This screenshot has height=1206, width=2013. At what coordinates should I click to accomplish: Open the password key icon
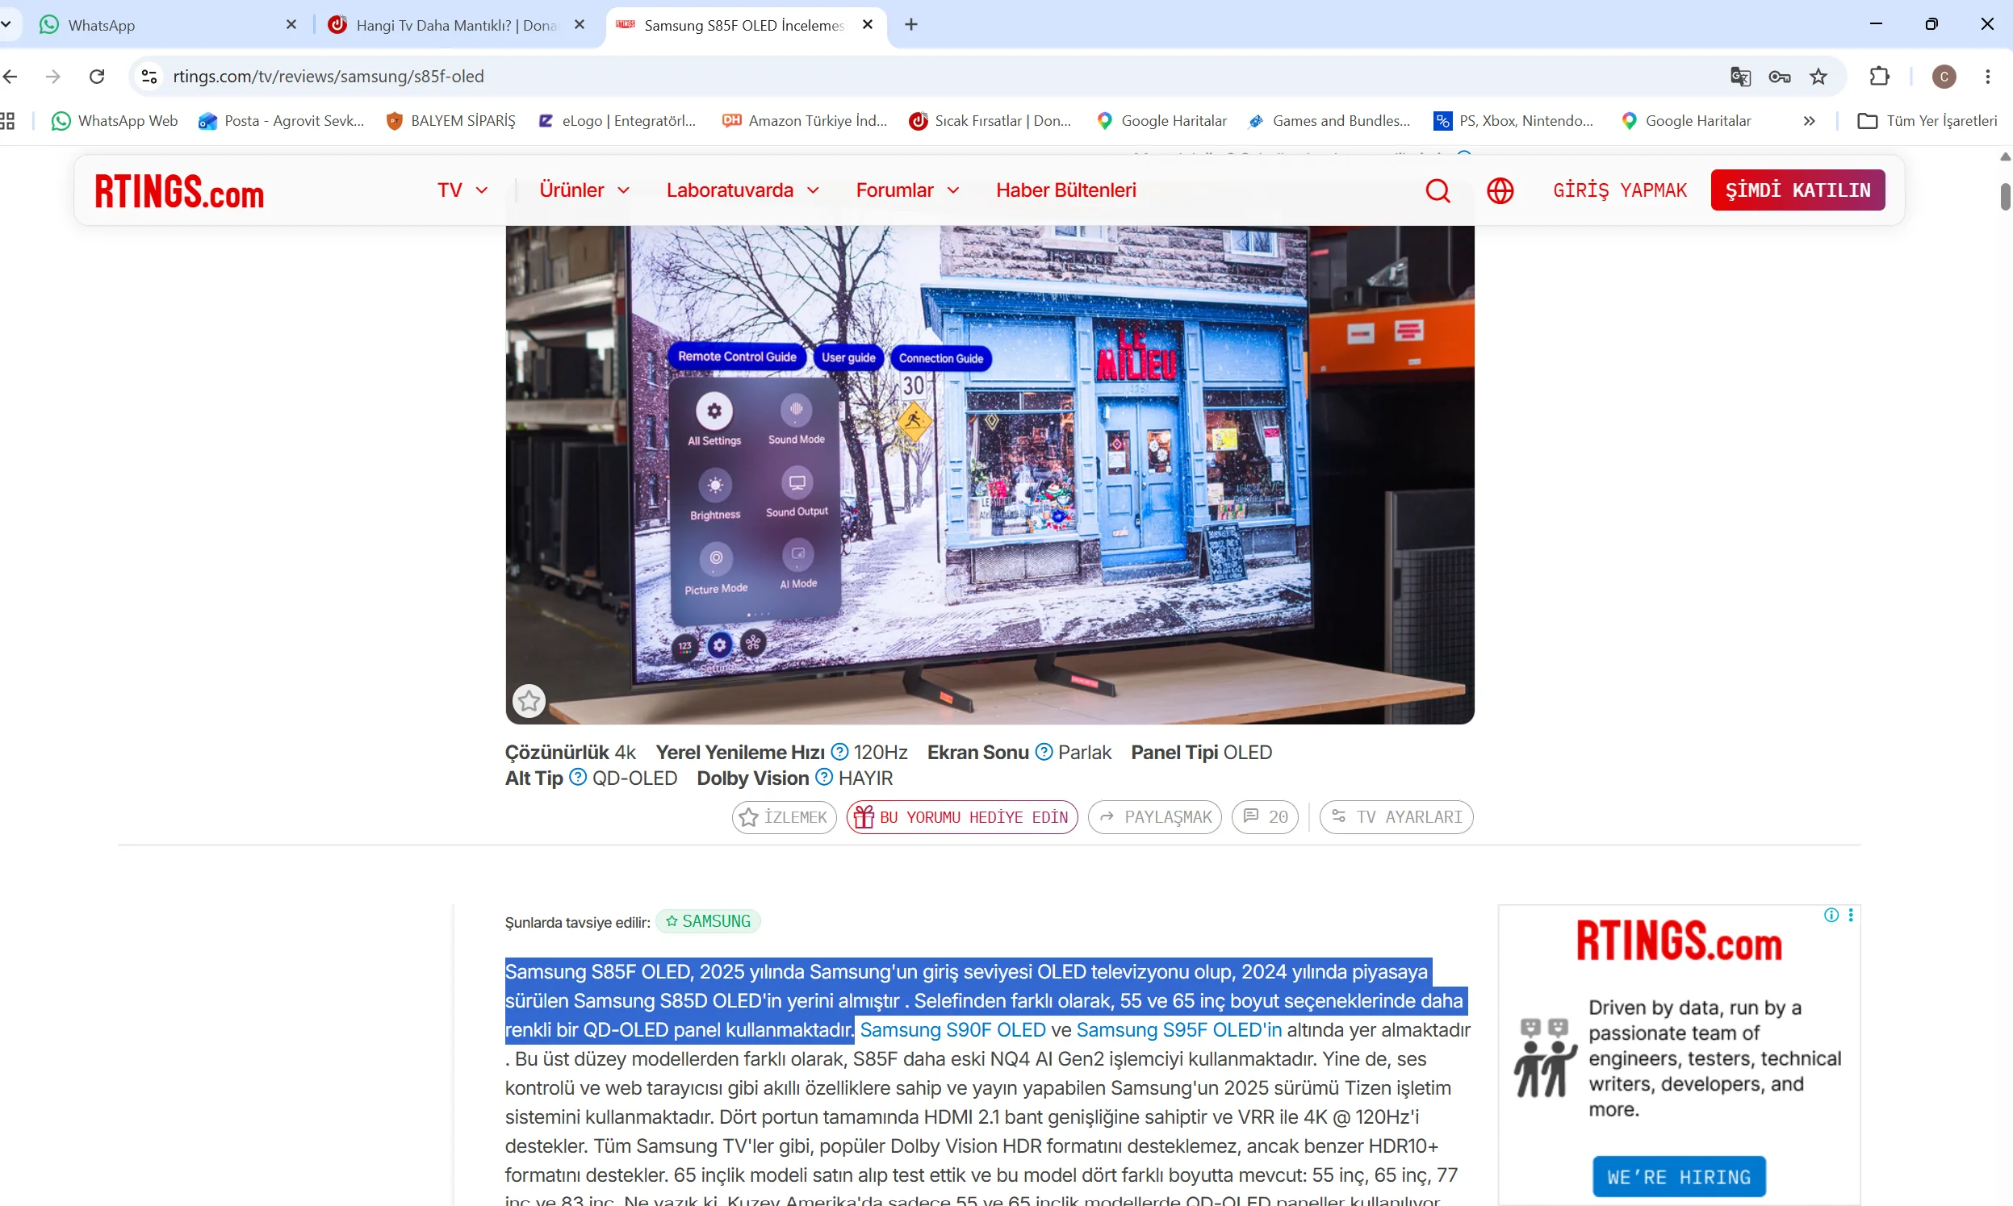(1780, 77)
